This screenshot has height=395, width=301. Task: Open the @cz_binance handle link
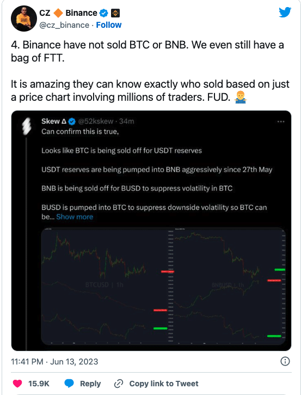(64, 25)
